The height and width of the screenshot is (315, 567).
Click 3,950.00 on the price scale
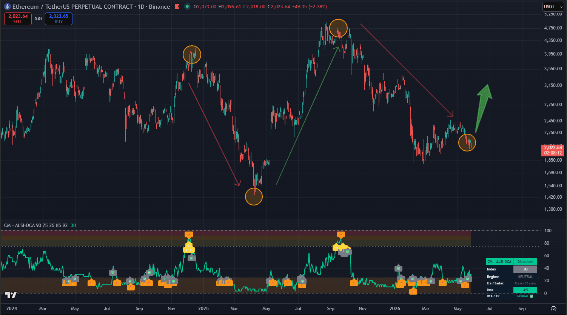[552, 54]
